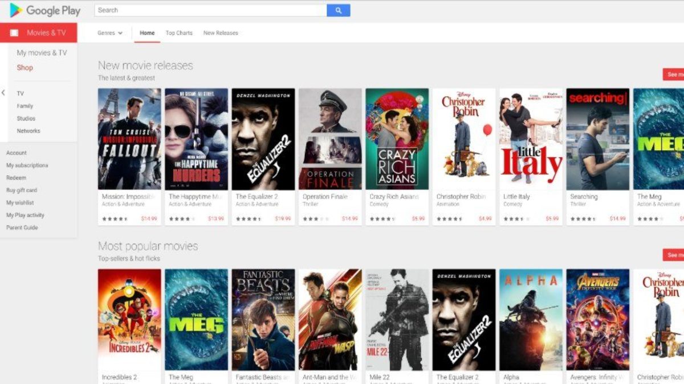Image resolution: width=684 pixels, height=384 pixels.
Task: Click See more for New movie releases
Action: [x=674, y=75]
